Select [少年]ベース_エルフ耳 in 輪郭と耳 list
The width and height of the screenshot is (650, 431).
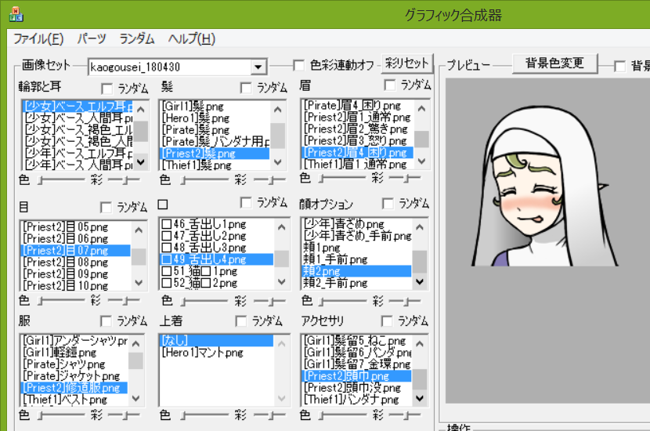78,153
